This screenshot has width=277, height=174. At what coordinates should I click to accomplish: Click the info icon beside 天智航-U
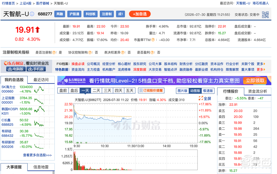point(32,14)
